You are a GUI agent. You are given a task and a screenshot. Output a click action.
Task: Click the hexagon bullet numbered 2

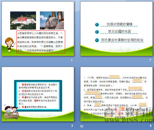coord(97,32)
